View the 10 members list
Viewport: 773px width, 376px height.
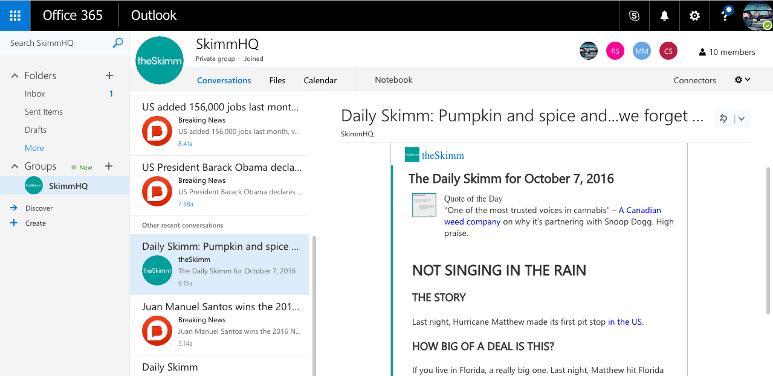pos(727,52)
